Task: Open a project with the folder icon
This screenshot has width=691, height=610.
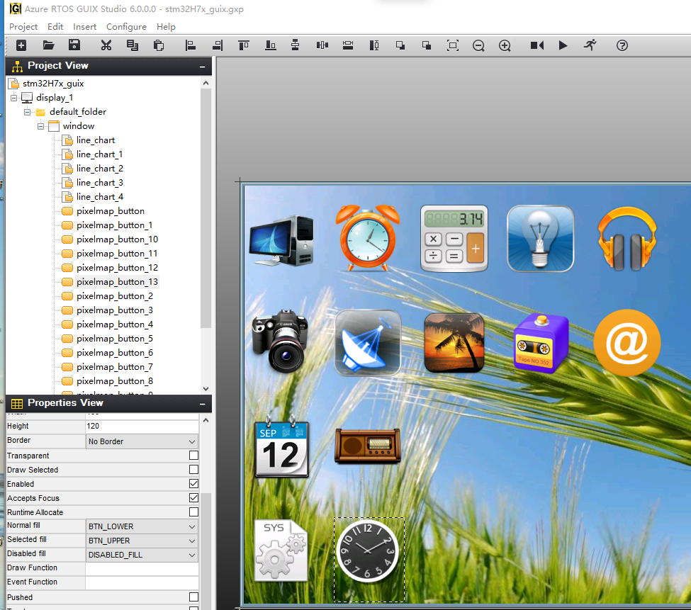Action: 48,45
